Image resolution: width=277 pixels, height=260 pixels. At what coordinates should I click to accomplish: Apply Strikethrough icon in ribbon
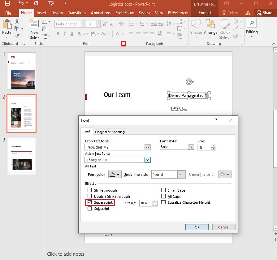click(x=86, y=34)
